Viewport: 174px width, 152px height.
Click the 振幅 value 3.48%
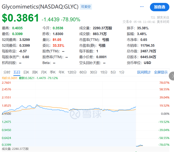click(142, 34)
